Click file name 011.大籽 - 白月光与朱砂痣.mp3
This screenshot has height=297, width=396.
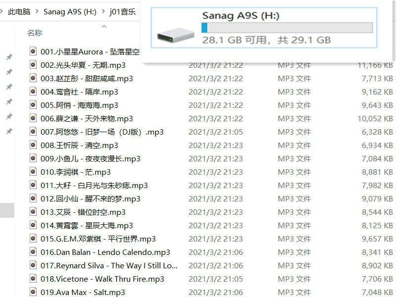94,186
